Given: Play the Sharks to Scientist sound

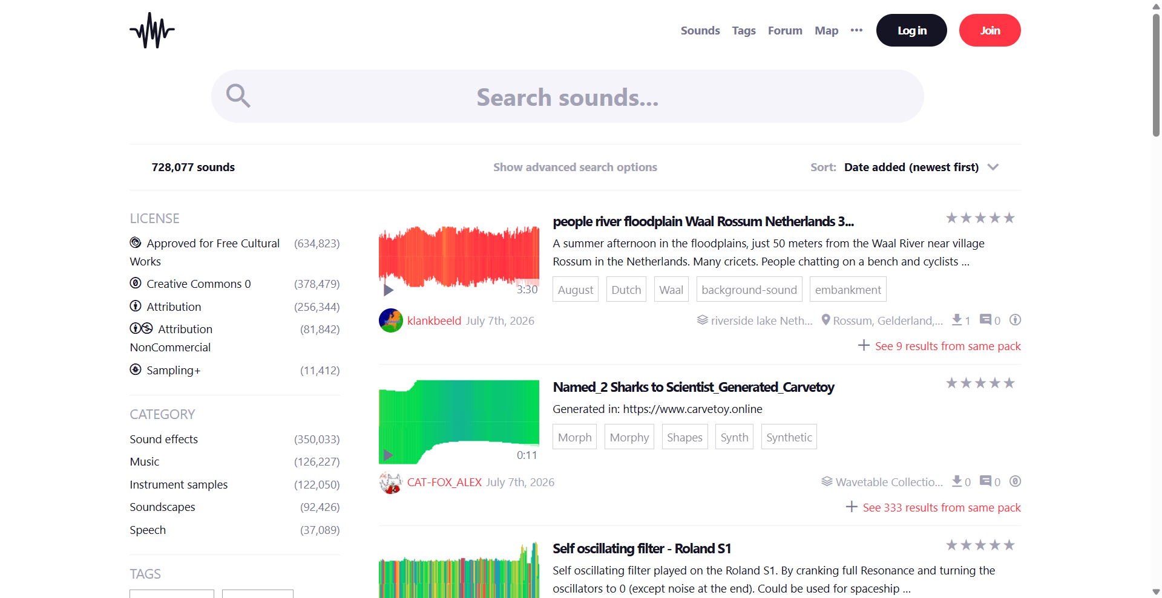Looking at the screenshot, I should (x=389, y=455).
